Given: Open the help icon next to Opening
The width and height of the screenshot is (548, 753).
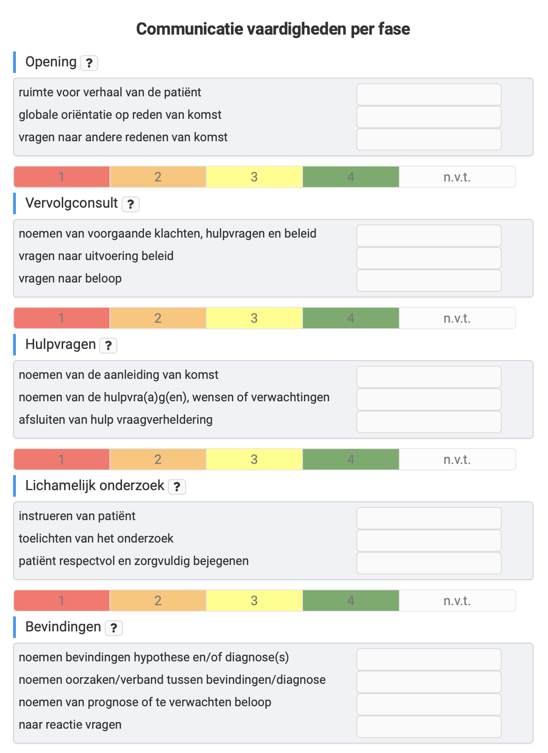Looking at the screenshot, I should point(89,63).
